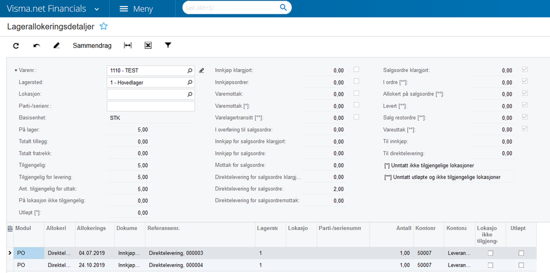Click the Excel export icon
Image resolution: width=550 pixels, height=273 pixels.
148,46
